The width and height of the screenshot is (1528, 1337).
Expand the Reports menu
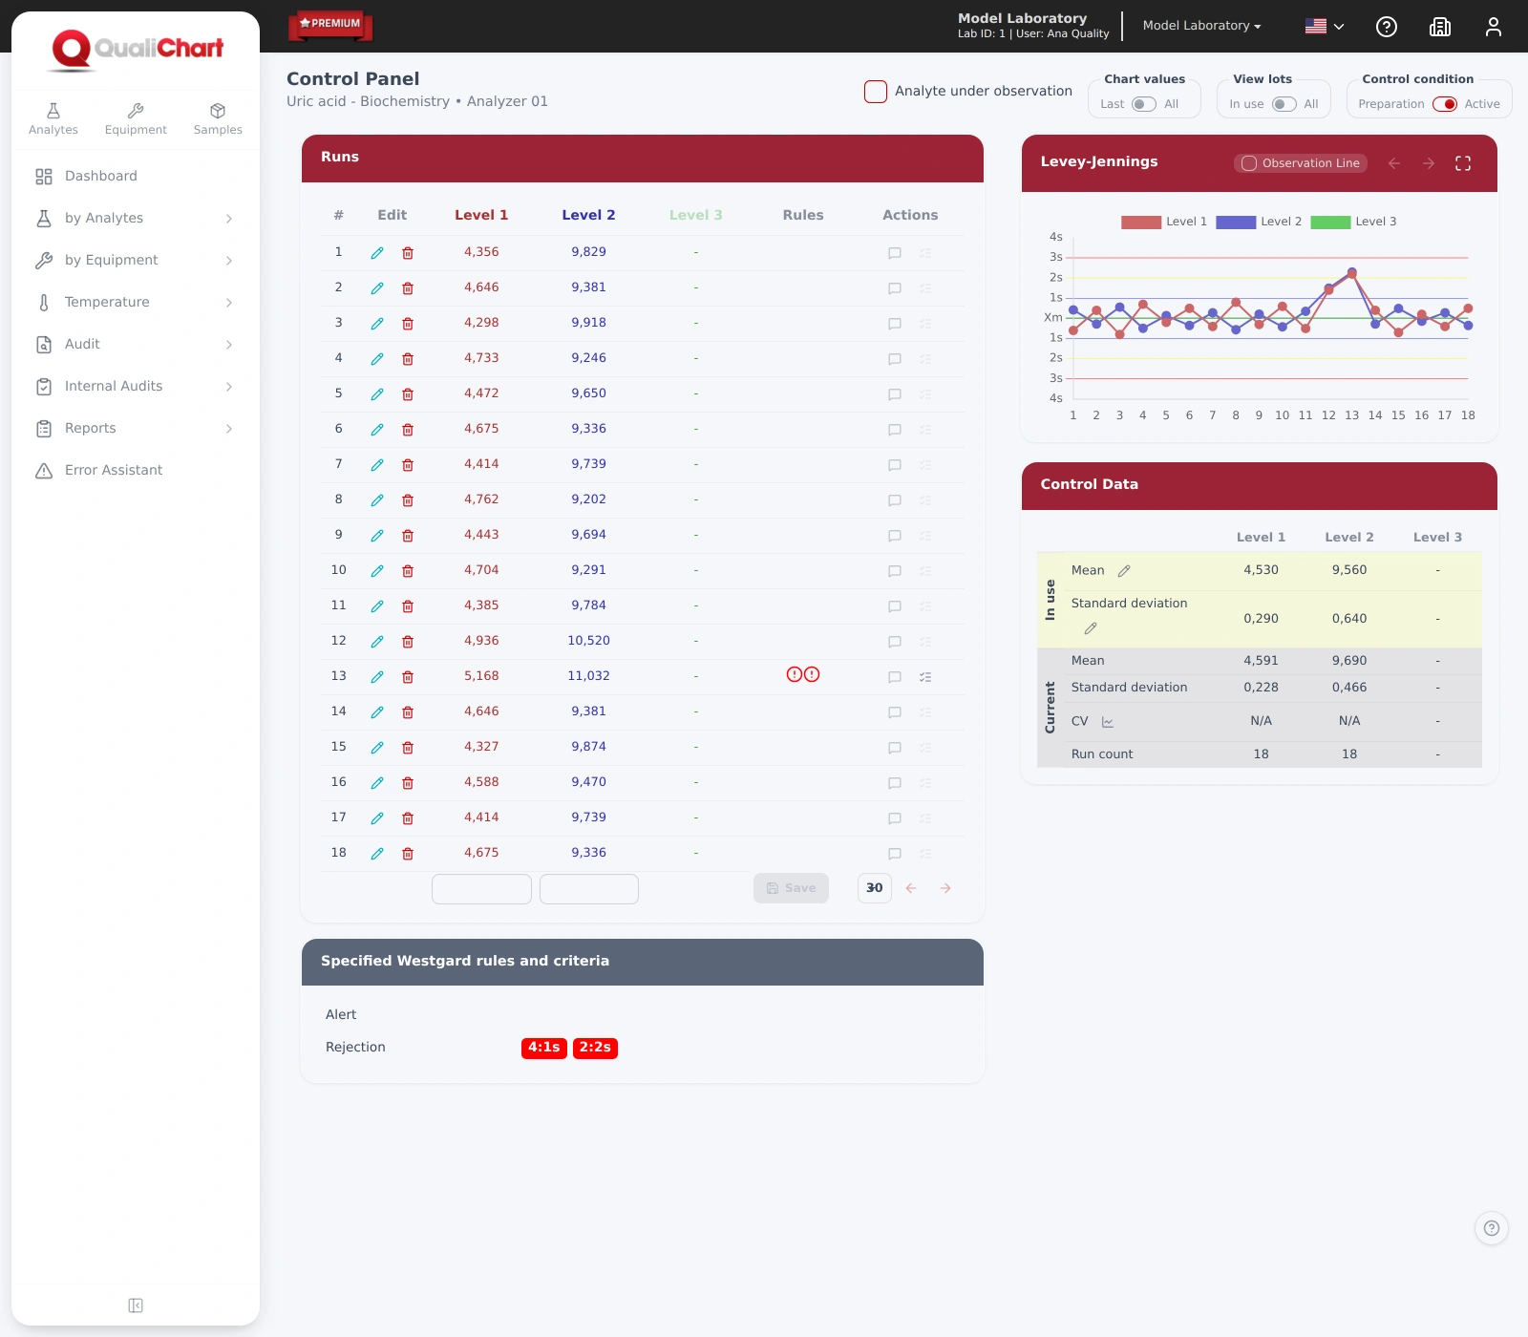(135, 428)
